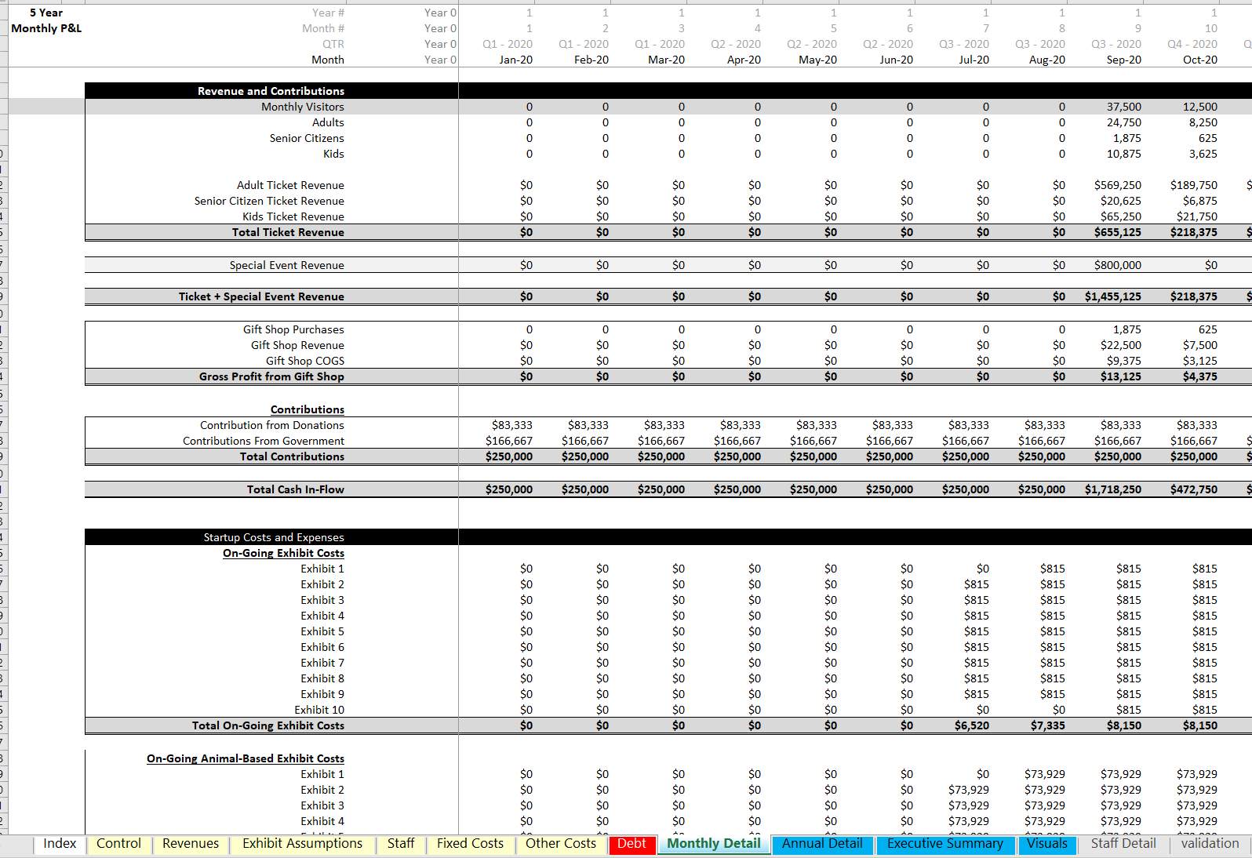Click the Senior Citizens row label

(x=307, y=138)
